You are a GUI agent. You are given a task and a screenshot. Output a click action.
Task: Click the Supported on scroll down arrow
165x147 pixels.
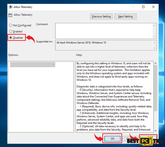click(x=154, y=48)
